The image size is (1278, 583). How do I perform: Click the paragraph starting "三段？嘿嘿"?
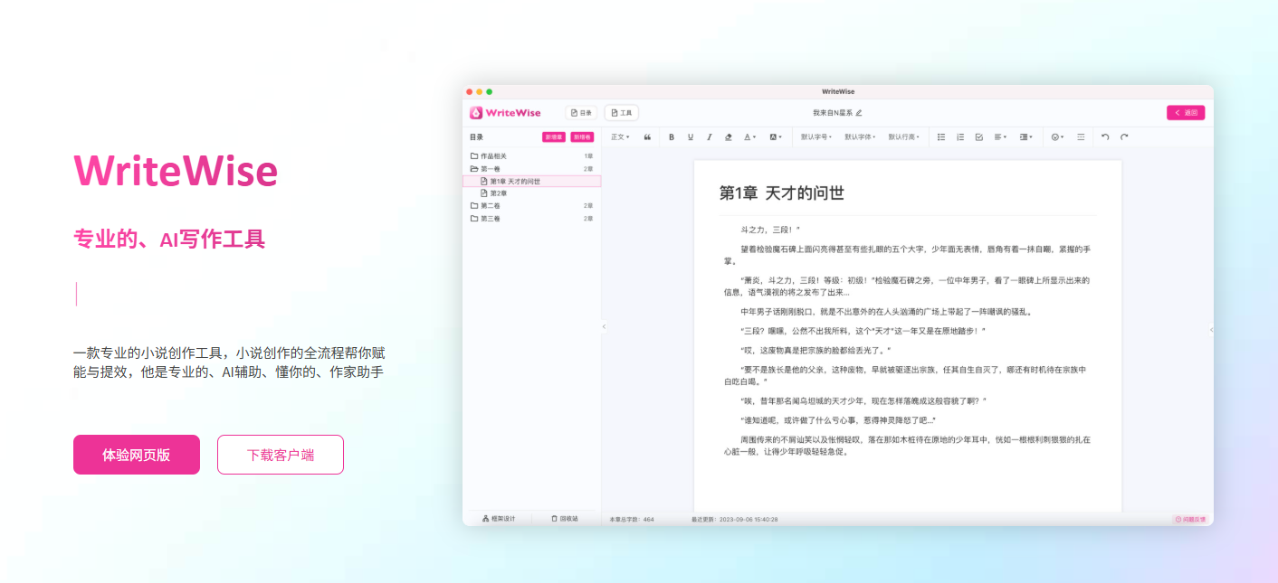click(863, 331)
